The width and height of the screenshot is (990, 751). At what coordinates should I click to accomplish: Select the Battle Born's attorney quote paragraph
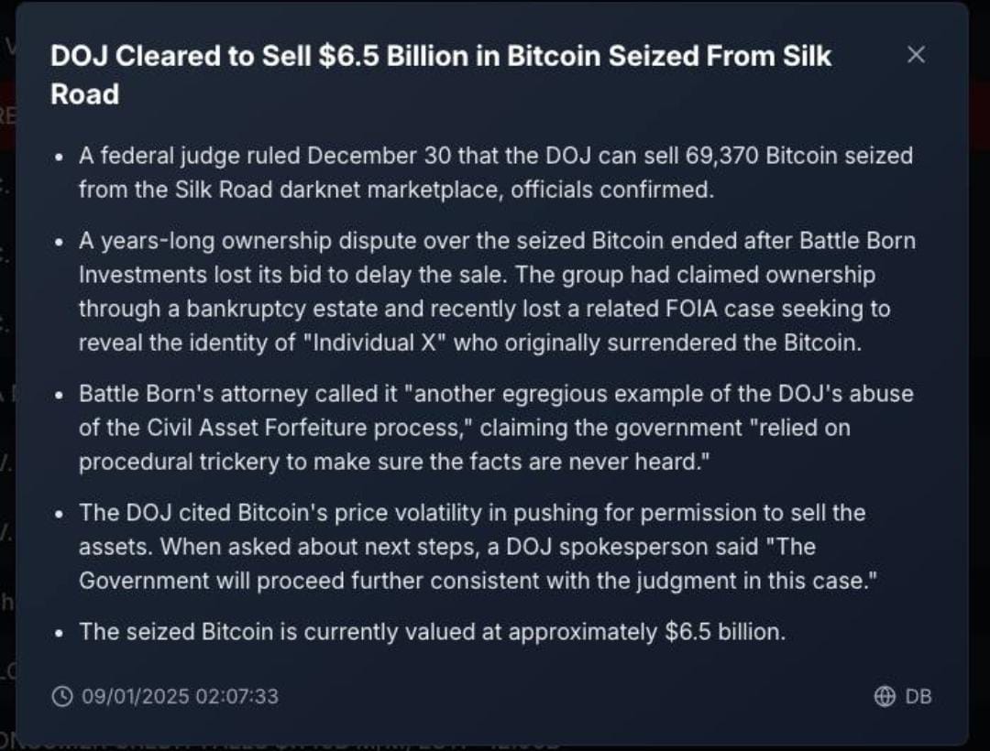point(496,428)
